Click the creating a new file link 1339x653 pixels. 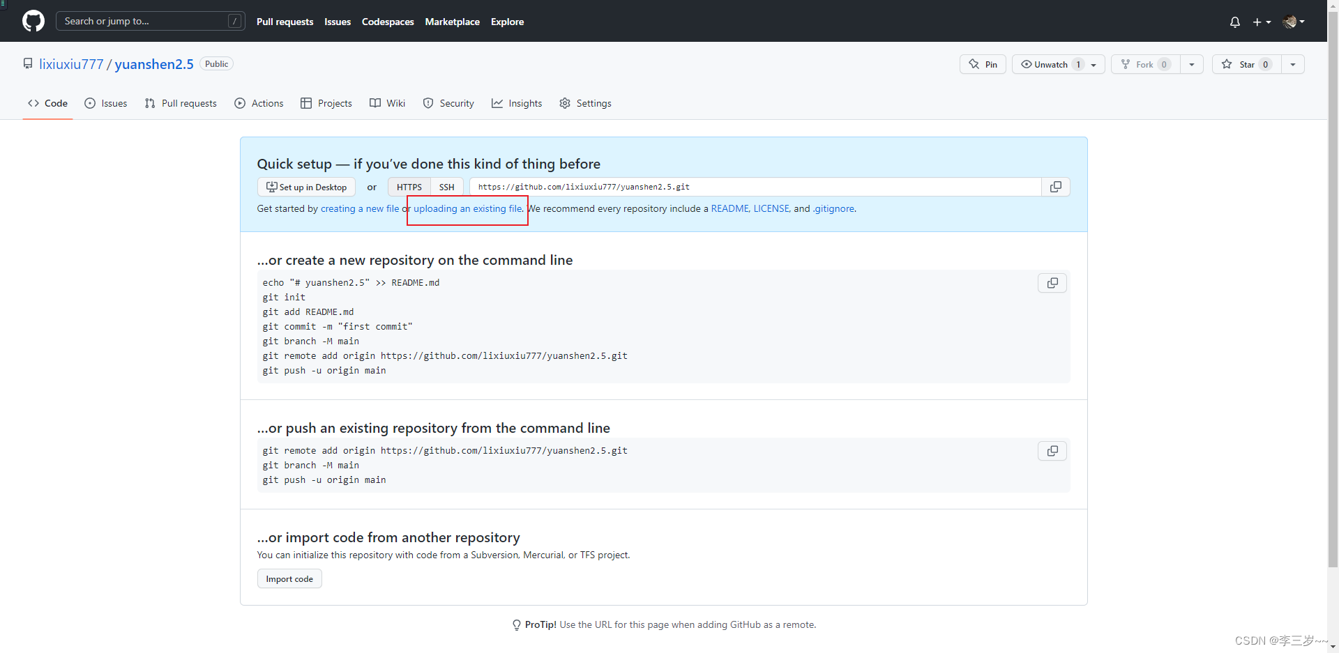pos(360,208)
